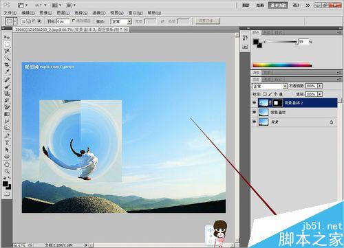Open the collapsed History panel icon
The width and height of the screenshot is (344, 248).
click(x=245, y=38)
